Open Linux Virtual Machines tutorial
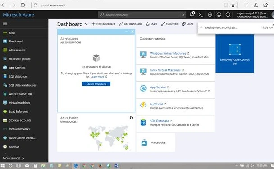The width and height of the screenshot is (274, 169). pos(167,70)
